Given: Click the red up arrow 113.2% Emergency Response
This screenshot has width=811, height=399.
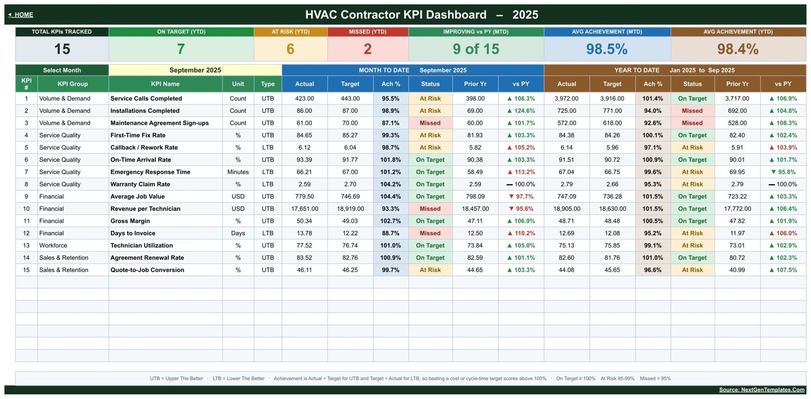Looking at the screenshot, I should (521, 172).
